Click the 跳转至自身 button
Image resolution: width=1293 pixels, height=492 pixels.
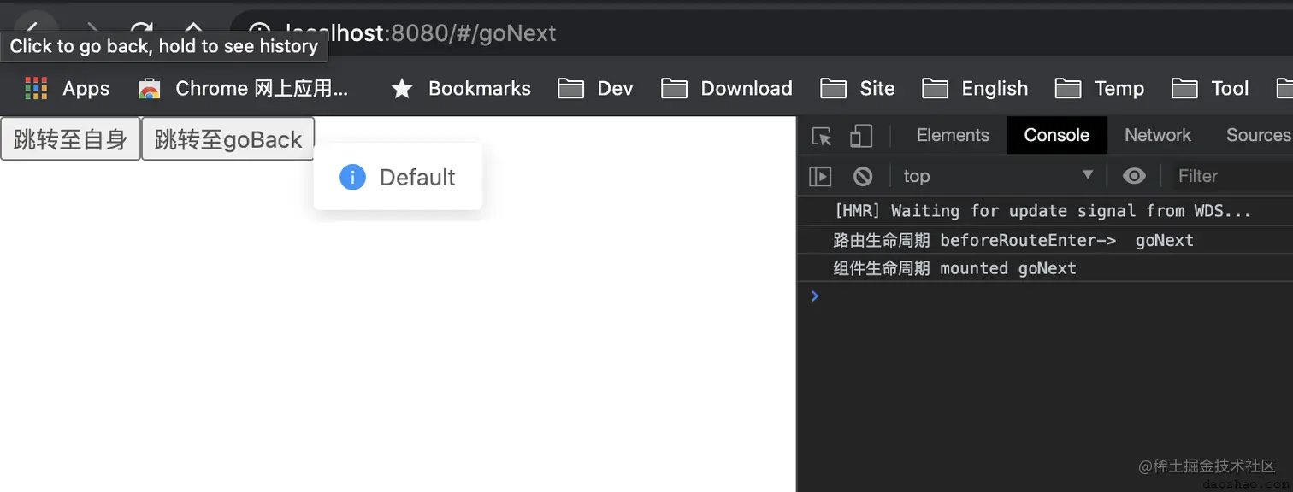70,139
